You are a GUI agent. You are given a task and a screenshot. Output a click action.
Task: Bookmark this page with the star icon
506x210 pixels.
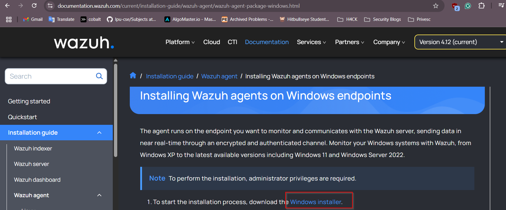[x=436, y=6]
